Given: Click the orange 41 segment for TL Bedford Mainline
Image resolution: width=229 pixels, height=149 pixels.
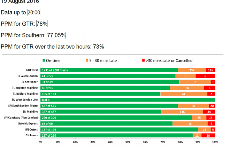Looking at the screenshot, I should (183, 94).
